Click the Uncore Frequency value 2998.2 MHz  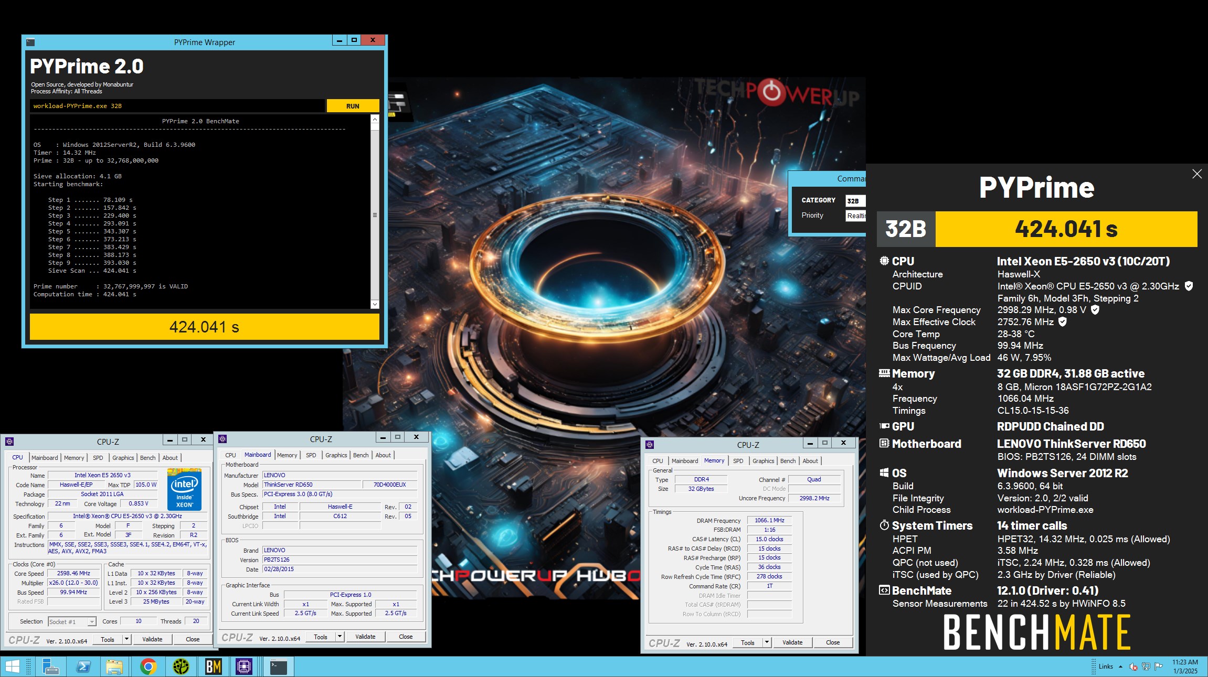click(814, 498)
